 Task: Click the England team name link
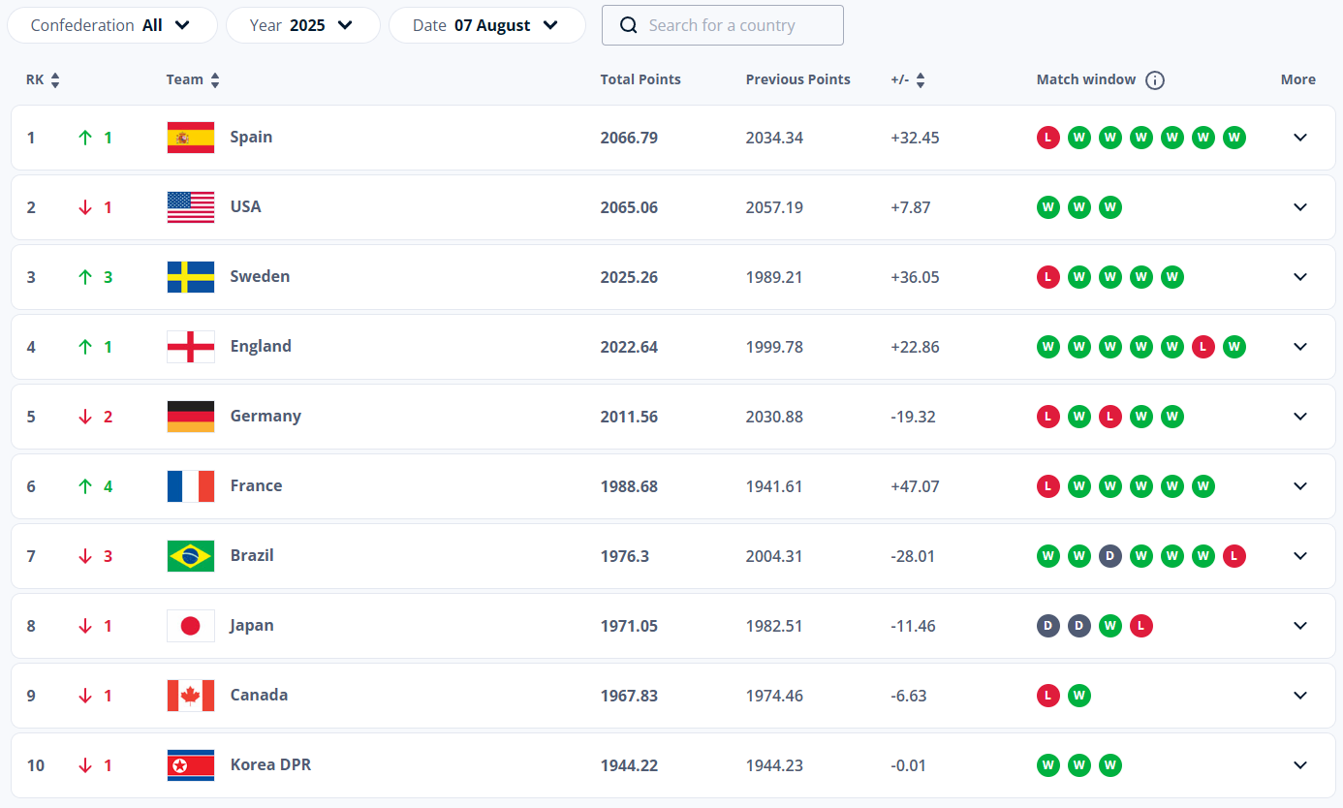coord(261,346)
